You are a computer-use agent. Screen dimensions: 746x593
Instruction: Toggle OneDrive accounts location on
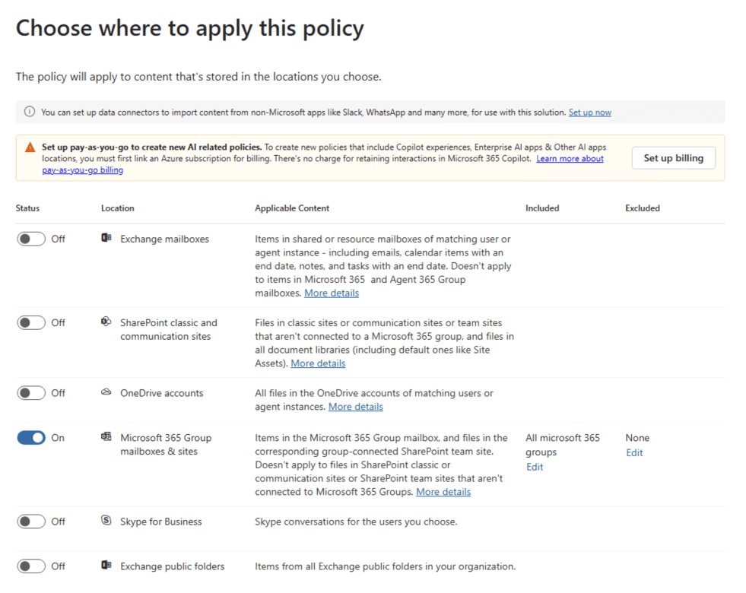(31, 393)
